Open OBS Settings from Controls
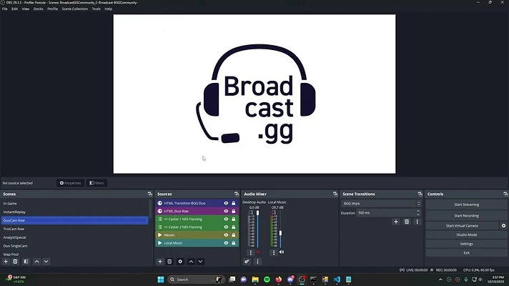509x286 pixels. pyautogui.click(x=467, y=244)
